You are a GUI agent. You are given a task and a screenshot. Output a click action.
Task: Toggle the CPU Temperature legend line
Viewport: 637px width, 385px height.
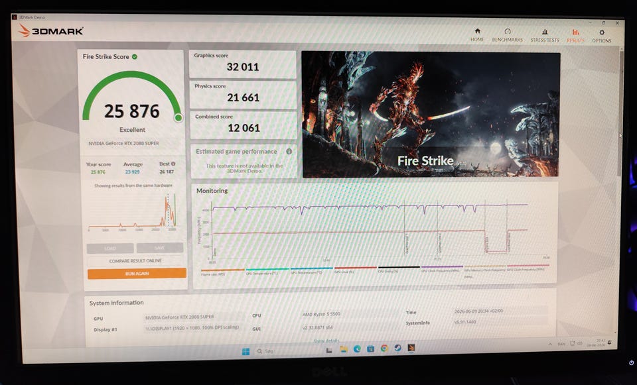267,271
